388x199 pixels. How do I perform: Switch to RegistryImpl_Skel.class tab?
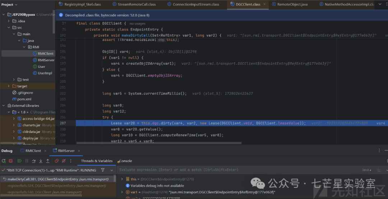[x=80, y=4]
